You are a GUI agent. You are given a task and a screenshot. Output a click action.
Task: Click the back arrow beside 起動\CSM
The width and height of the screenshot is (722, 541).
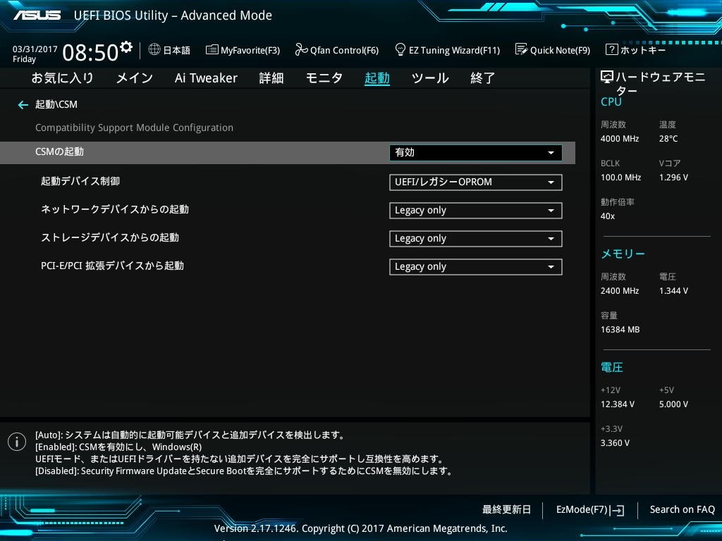[x=23, y=105]
